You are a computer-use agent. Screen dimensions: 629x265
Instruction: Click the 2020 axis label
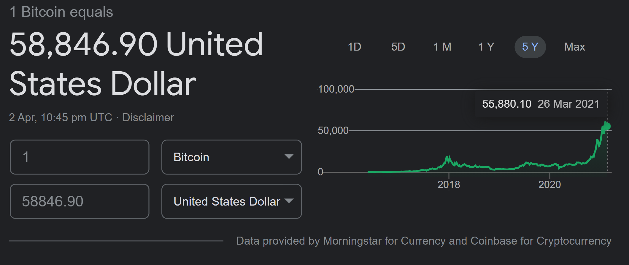click(549, 185)
